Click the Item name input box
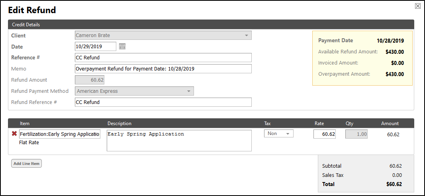 click(x=60, y=134)
